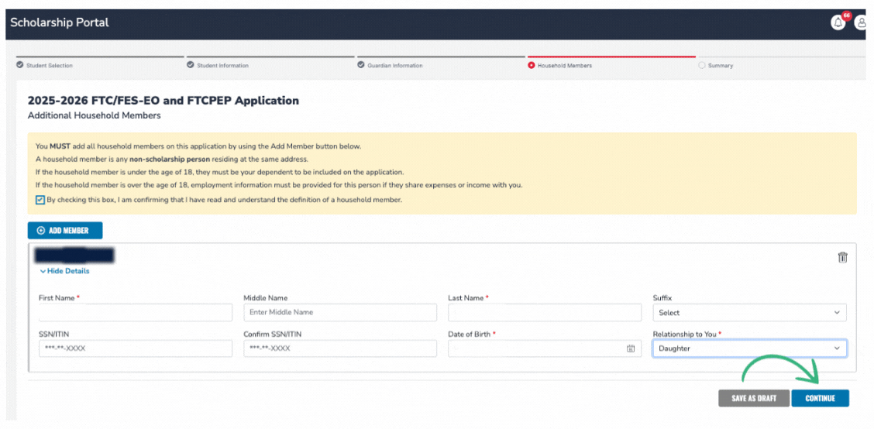Click the Save as Draft button

753,398
